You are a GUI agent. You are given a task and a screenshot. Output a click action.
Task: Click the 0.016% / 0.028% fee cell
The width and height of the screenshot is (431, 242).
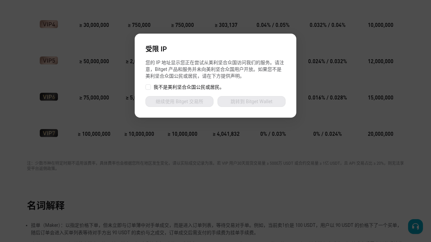tap(328, 97)
